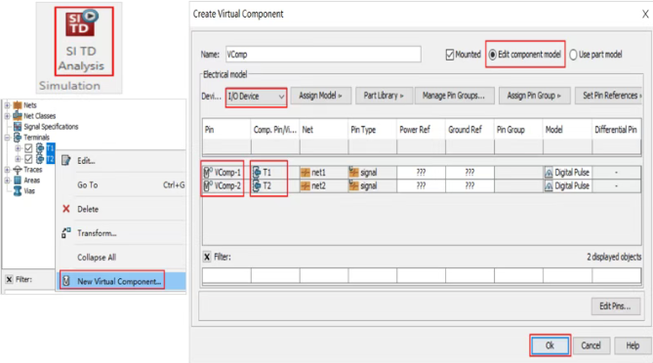
Task: Expand the Traces tree node
Action: coord(7,170)
